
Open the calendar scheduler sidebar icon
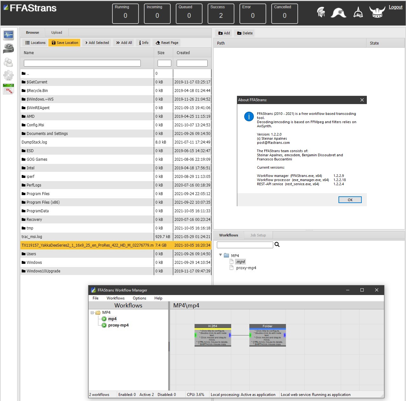[9, 89]
